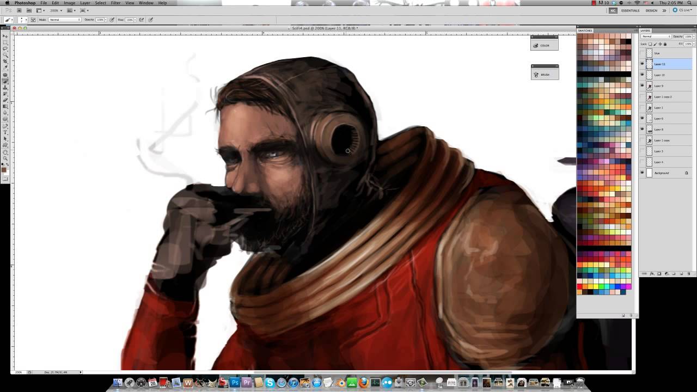Select the Hand tool
Screen dimensions: 697x392
4,152
